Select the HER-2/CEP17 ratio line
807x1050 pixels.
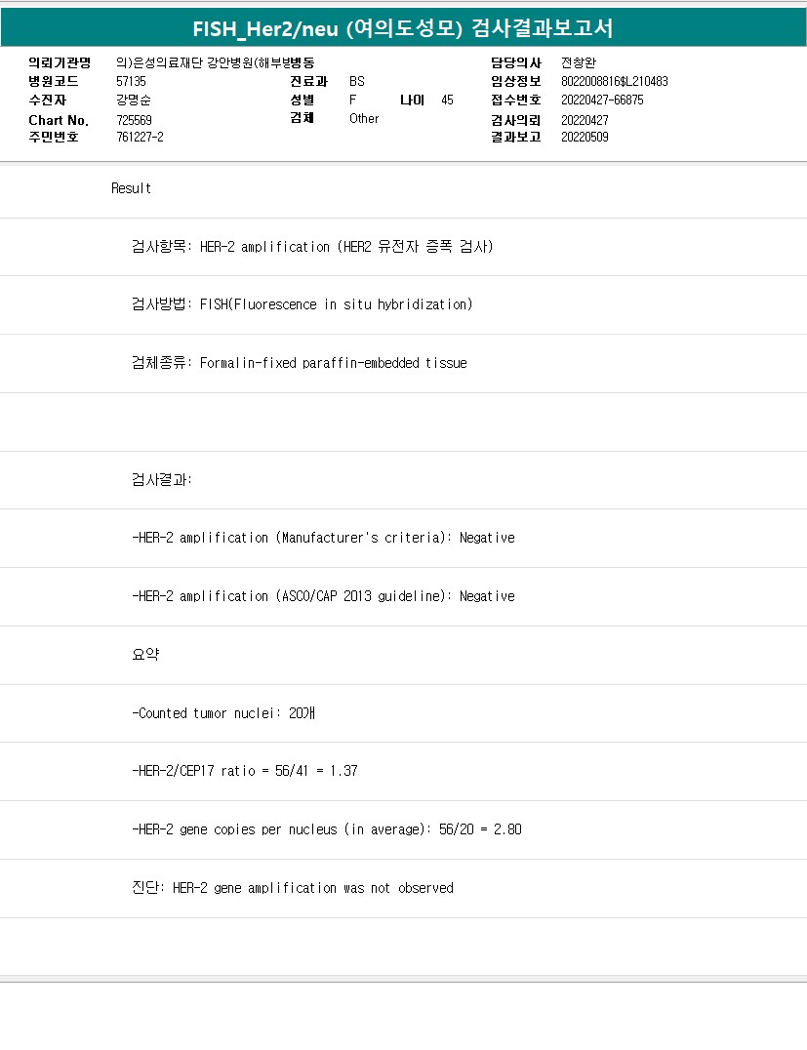pyautogui.click(x=244, y=771)
